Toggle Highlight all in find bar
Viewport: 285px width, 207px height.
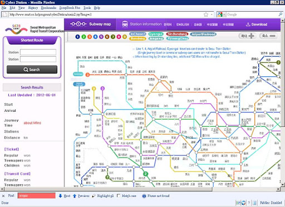point(103,196)
